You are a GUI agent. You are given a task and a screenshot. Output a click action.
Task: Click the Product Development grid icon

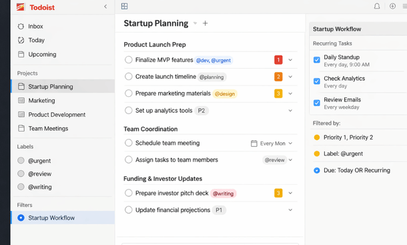point(21,114)
